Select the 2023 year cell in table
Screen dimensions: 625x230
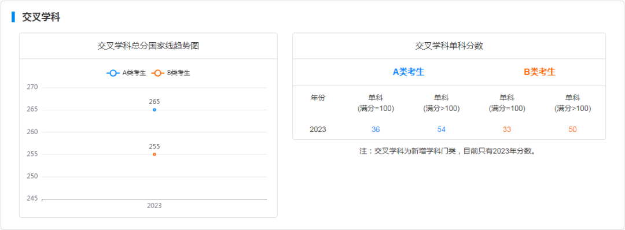click(x=318, y=129)
